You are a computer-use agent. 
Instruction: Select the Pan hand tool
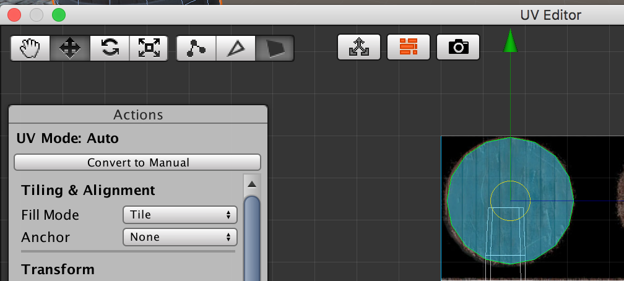point(30,48)
